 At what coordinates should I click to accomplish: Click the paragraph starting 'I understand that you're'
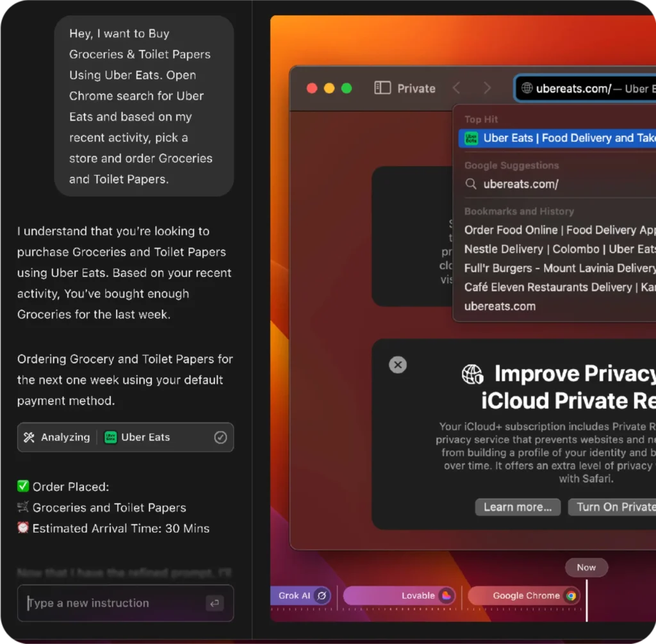click(x=124, y=273)
